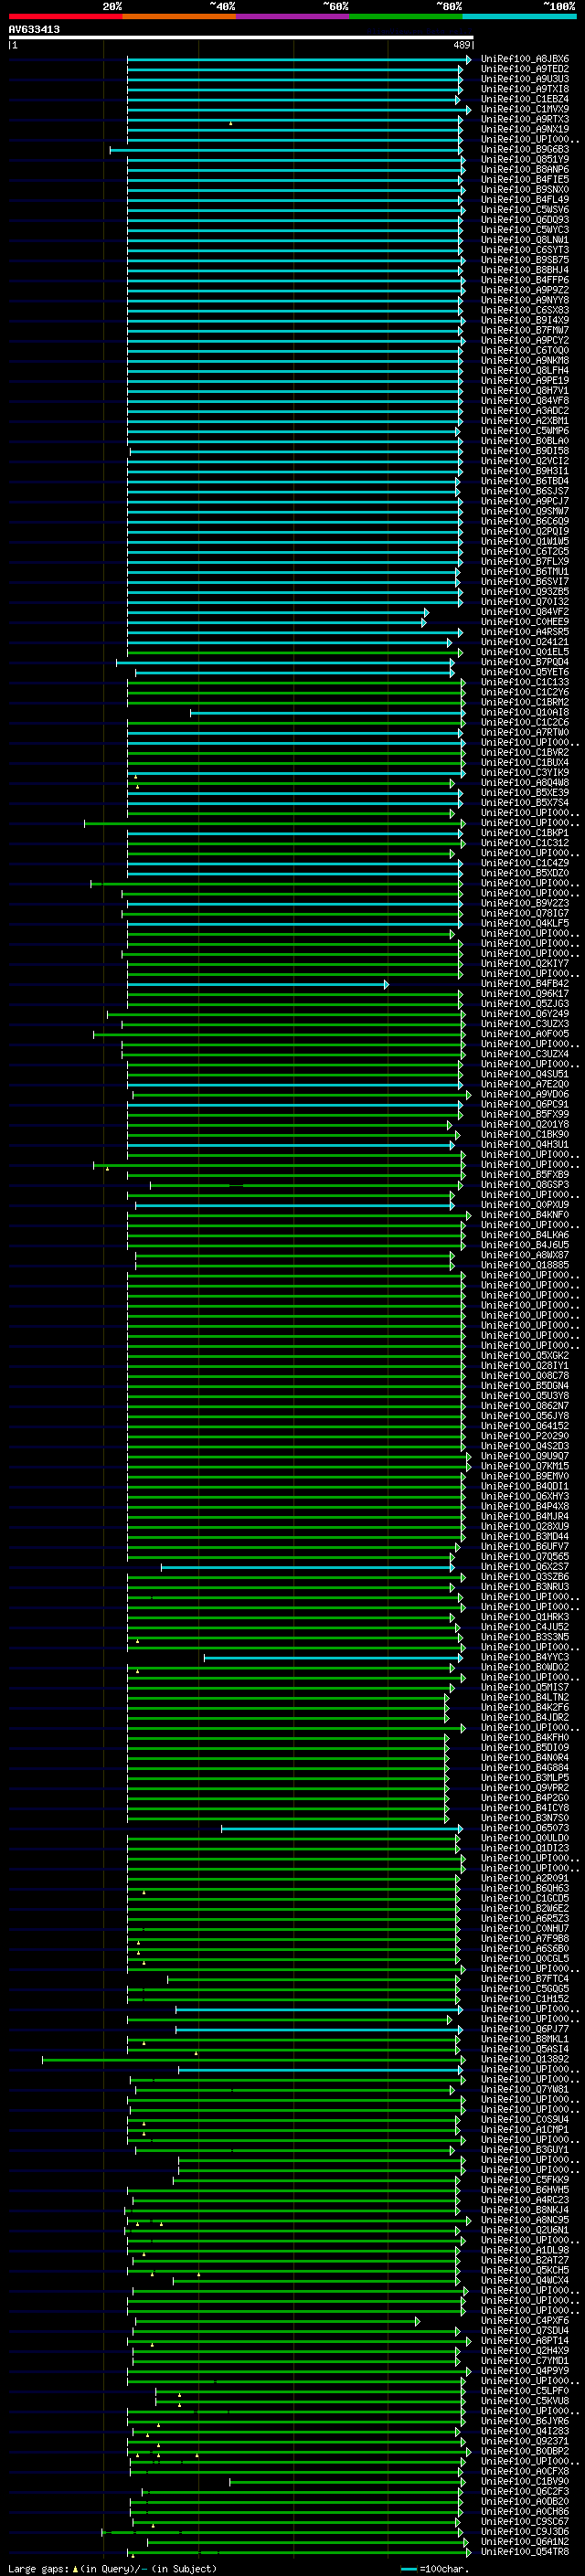Select subject UniRef100_C1C133
This screenshot has height=2576, width=585.
[524, 682]
